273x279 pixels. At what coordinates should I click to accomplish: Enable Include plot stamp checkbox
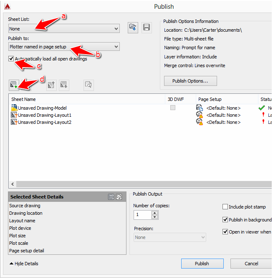coord(225,207)
